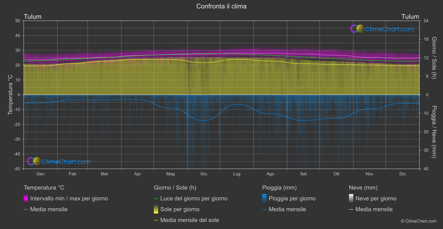Click the white 'Neve per giorno' legend swatch

[x=351, y=198]
